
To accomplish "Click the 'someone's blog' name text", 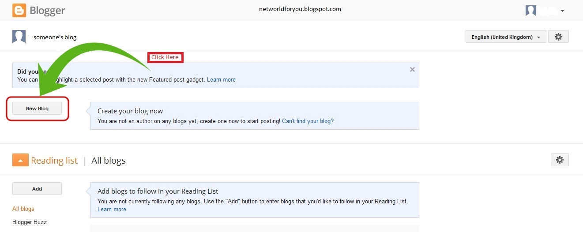I will coord(55,37).
